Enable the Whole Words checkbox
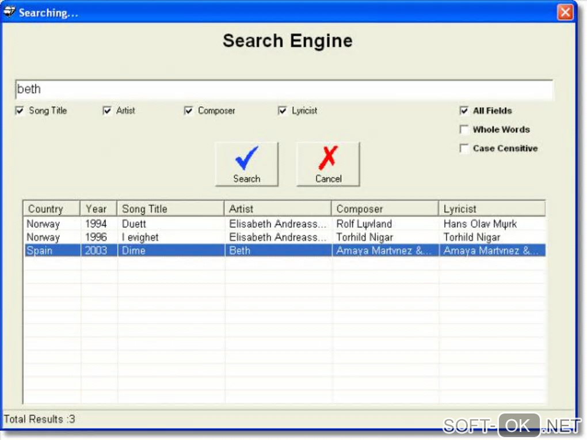The image size is (587, 440). (464, 130)
